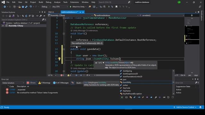Click the 0 references CodeLens on savedata

(76, 46)
